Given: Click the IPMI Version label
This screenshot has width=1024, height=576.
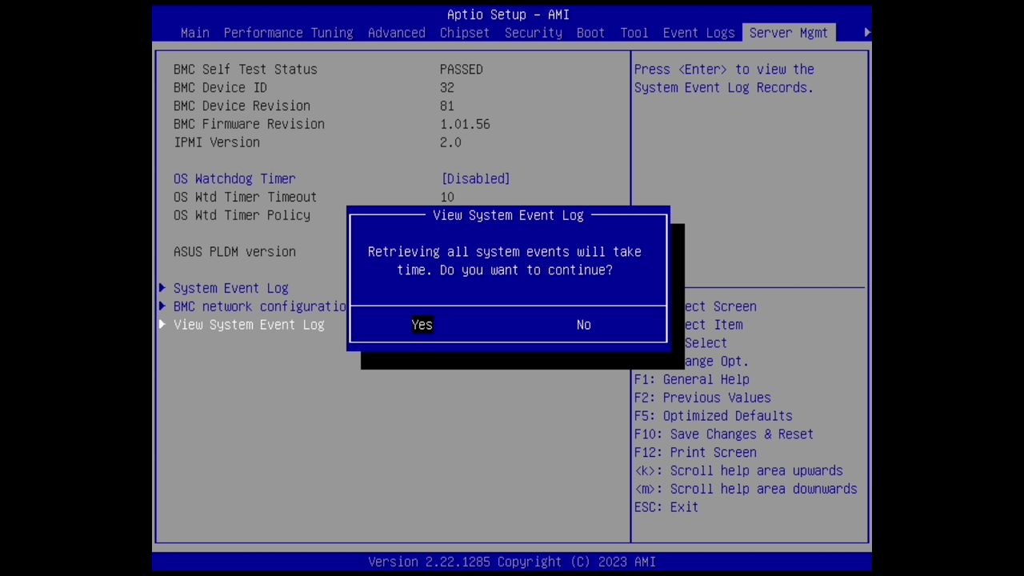Looking at the screenshot, I should (216, 142).
